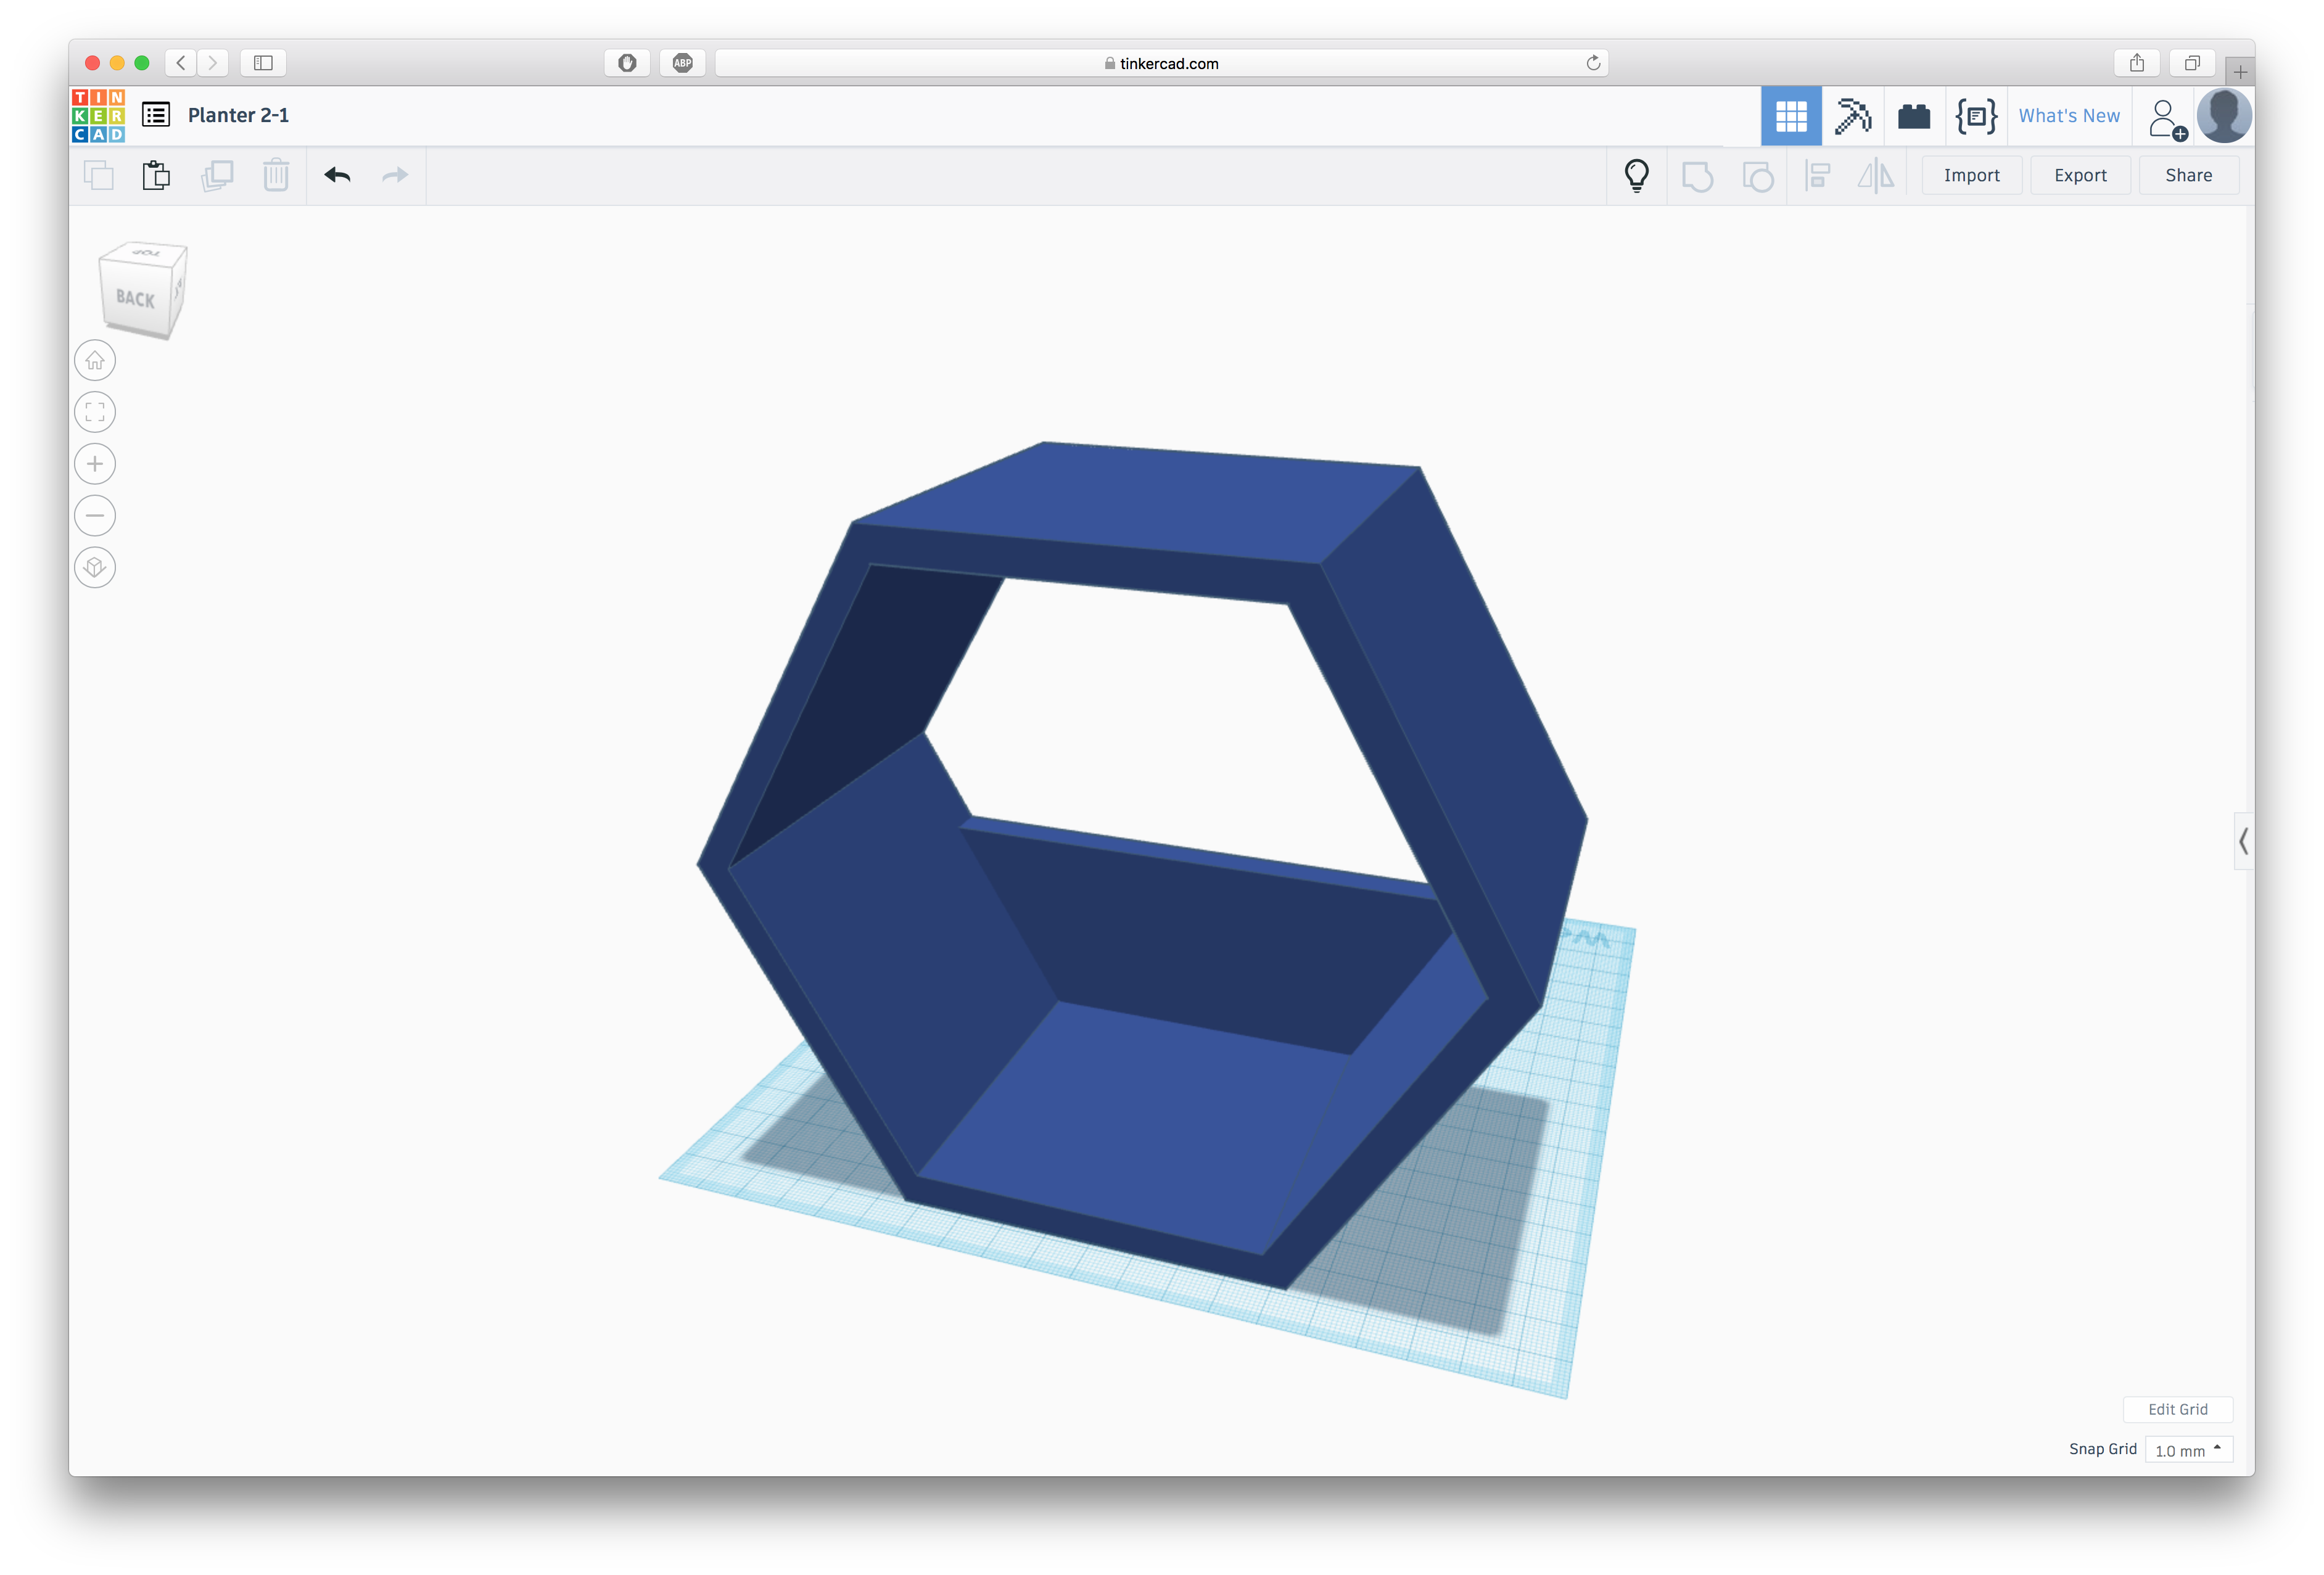
Task: Show Safari tab overview
Action: pyautogui.click(x=2191, y=63)
